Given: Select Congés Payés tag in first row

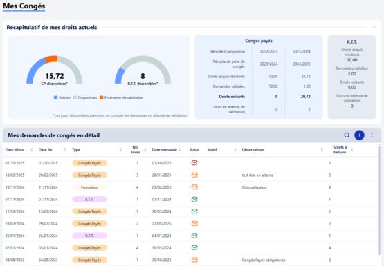Looking at the screenshot, I should coord(89,163).
